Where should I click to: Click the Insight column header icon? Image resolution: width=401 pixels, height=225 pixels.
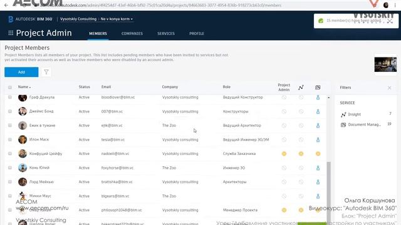click(x=301, y=87)
